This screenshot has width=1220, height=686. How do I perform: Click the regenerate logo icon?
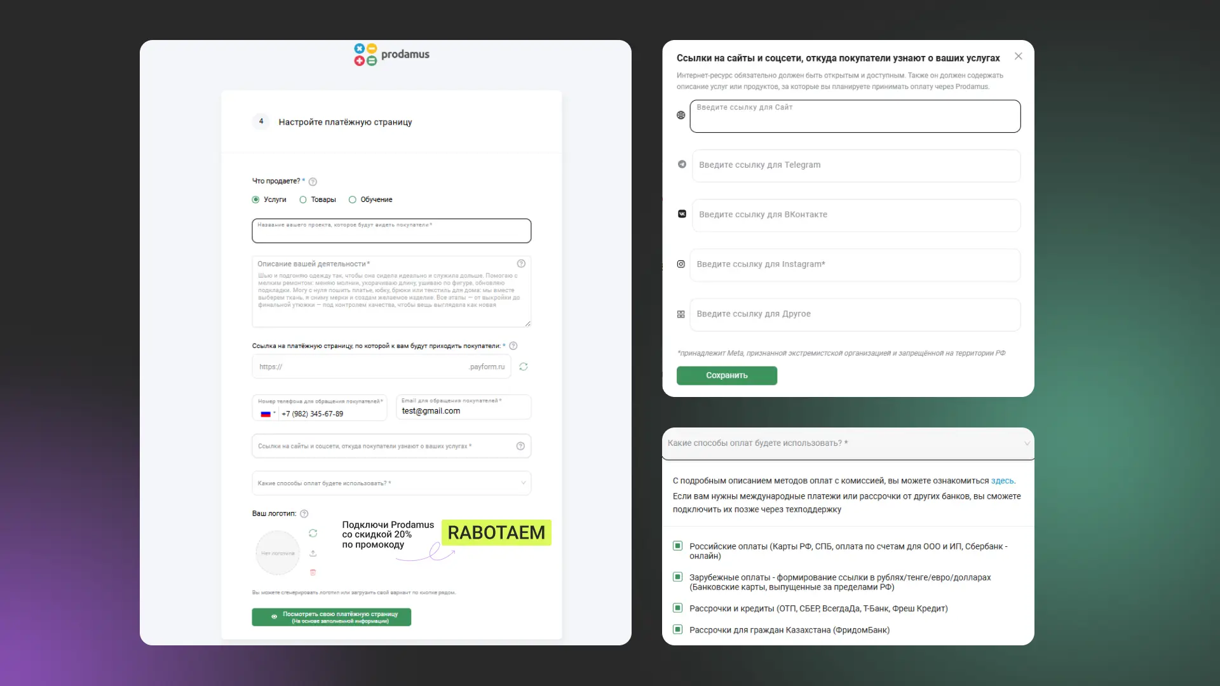pos(313,534)
